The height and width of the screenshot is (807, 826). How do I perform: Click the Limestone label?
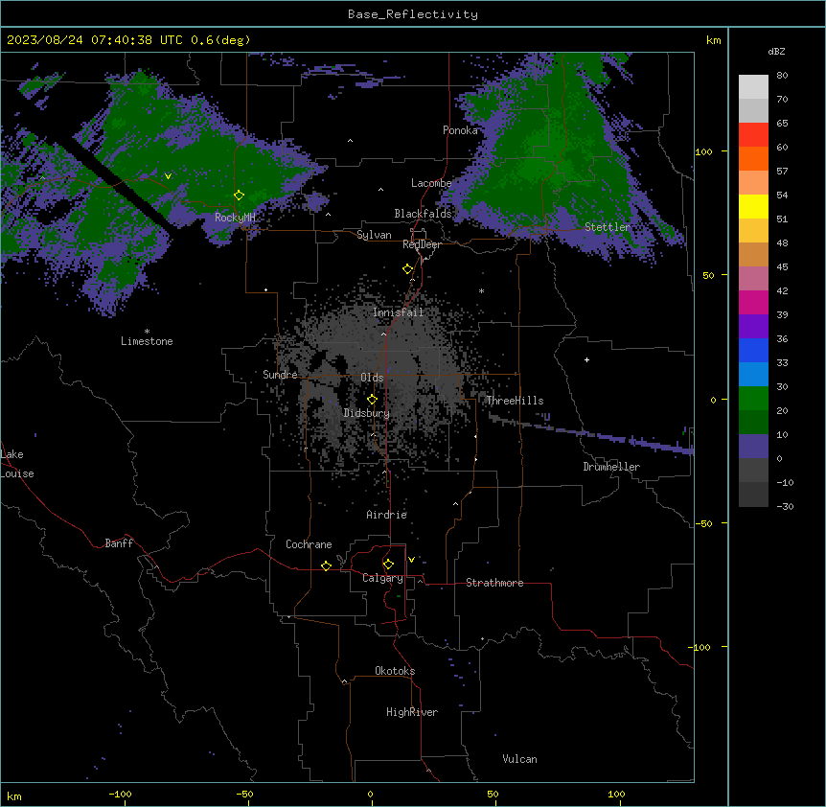[x=147, y=341]
